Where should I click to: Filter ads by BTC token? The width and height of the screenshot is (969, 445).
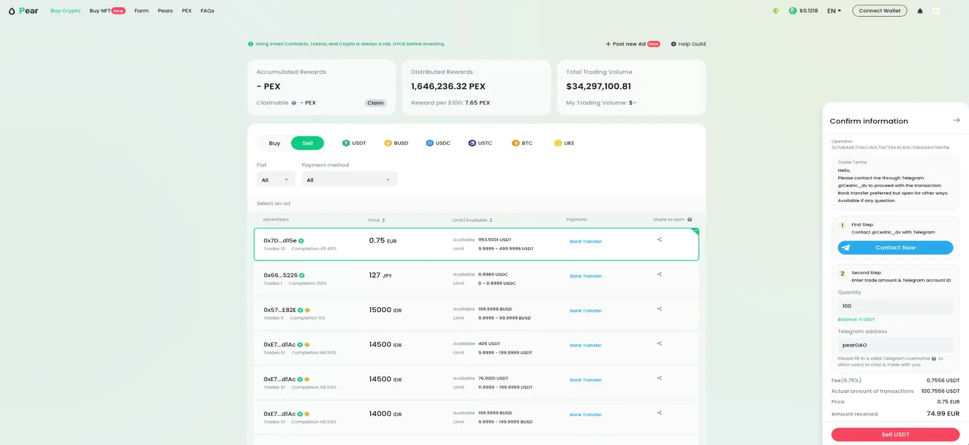[x=522, y=143]
